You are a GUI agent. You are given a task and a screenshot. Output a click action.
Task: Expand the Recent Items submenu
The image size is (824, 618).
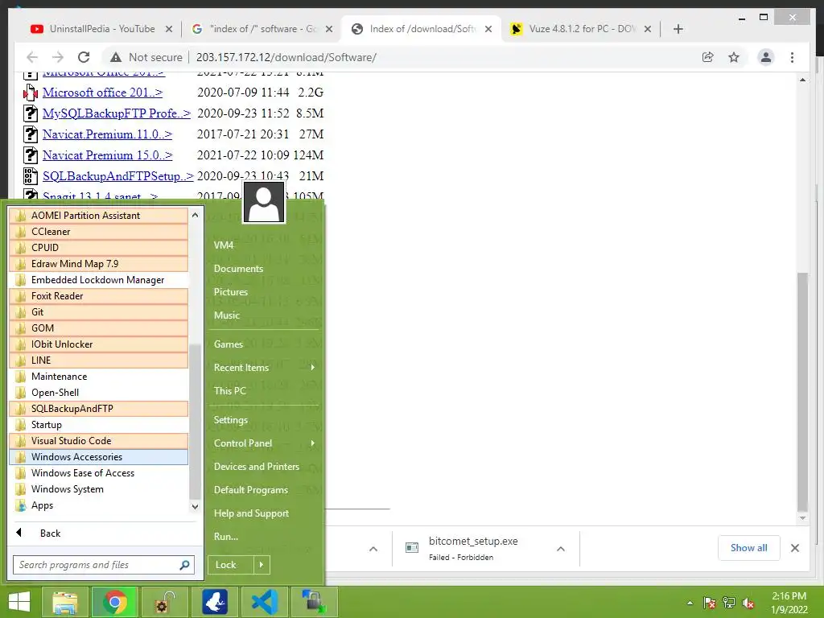point(313,367)
